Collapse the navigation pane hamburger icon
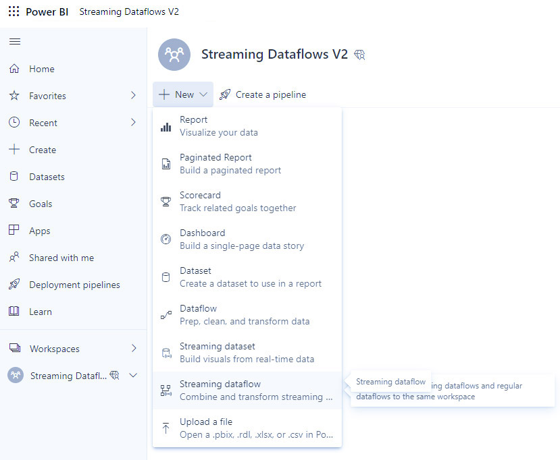Viewport: 560px width, 460px height. point(15,41)
